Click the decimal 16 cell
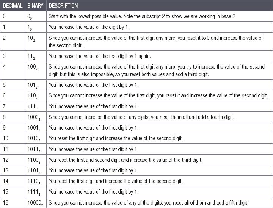 pyautogui.click(x=5, y=202)
